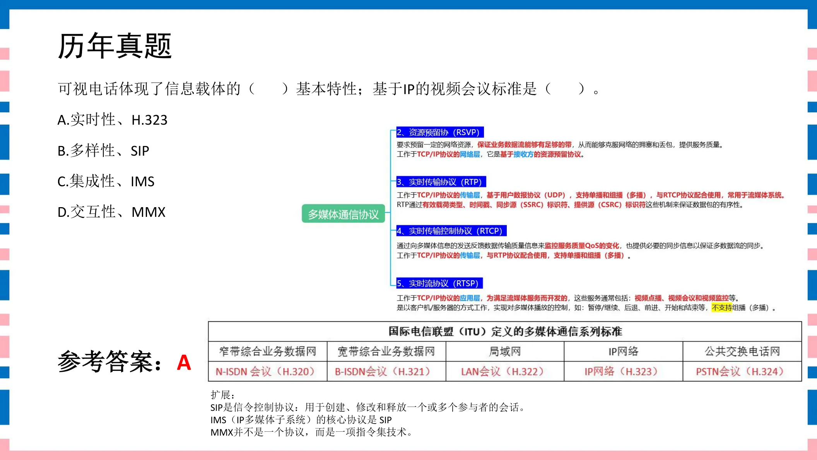The width and height of the screenshot is (817, 460).
Task: Select option B.多样性、SIP
Action: (x=103, y=150)
